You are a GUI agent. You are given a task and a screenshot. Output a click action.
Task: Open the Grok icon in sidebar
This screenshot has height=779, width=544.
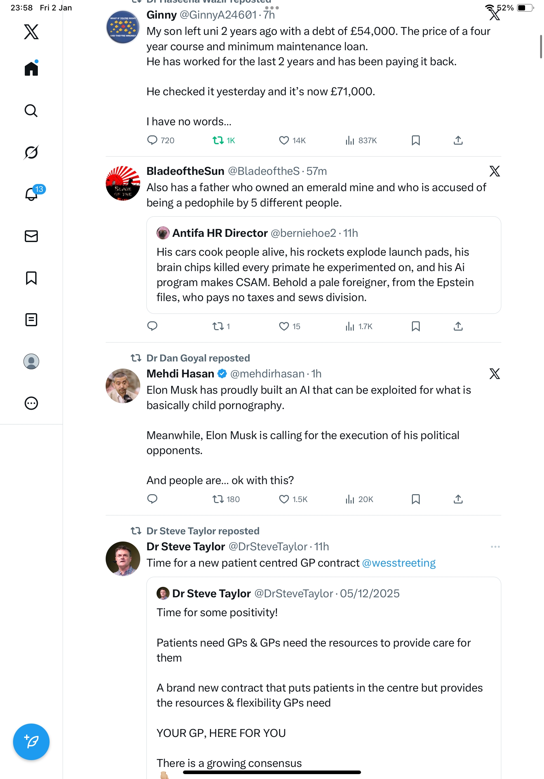point(31,152)
